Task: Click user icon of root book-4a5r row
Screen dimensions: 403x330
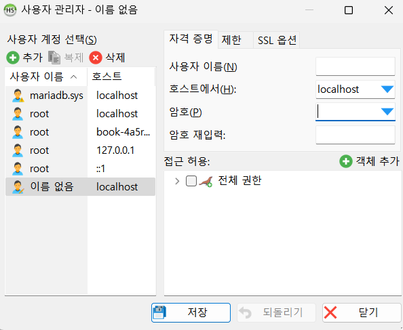Action: (18, 132)
